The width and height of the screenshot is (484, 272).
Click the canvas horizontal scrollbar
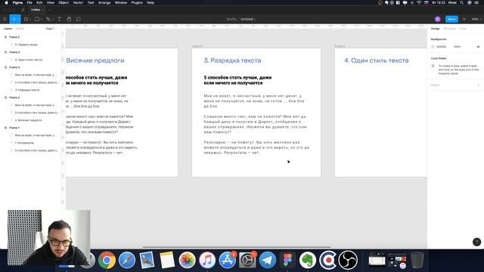[237, 247]
